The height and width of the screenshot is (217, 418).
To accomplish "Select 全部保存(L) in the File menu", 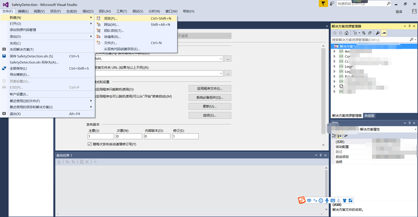I will (x=18, y=69).
